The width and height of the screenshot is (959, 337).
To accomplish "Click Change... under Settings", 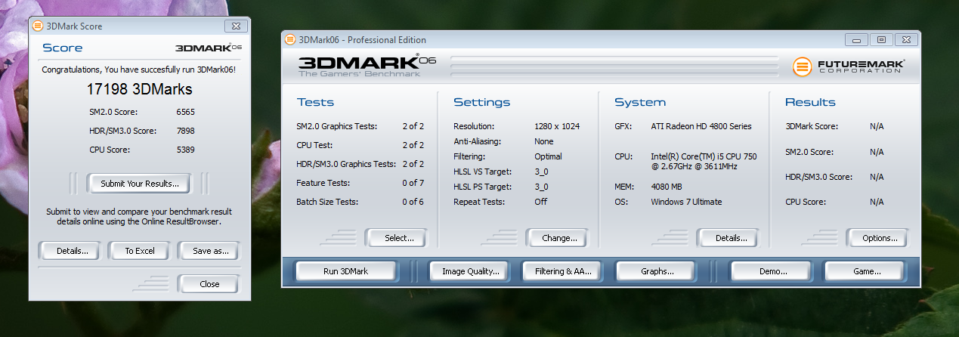I will tap(559, 238).
